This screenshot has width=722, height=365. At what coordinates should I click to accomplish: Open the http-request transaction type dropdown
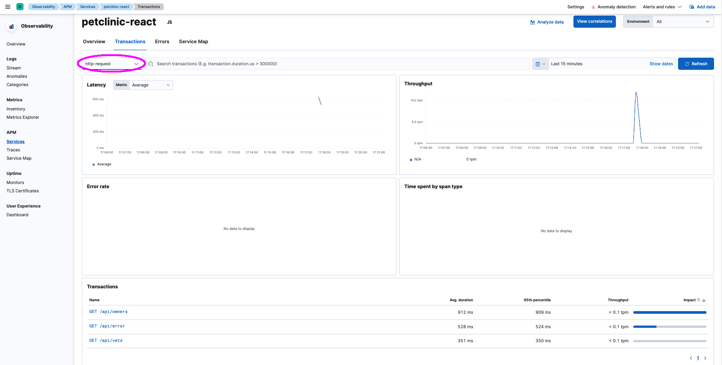[x=111, y=64]
